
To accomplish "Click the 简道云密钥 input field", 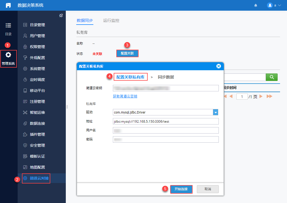I will [x=166, y=88].
